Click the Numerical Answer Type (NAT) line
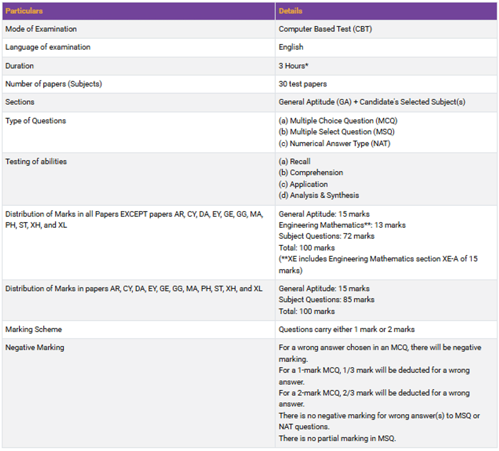Image resolution: width=499 pixels, height=451 pixels. pos(334,143)
